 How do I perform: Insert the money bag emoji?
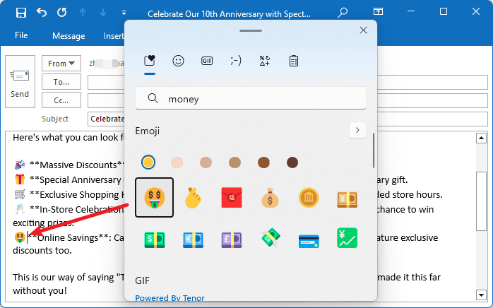click(x=271, y=198)
